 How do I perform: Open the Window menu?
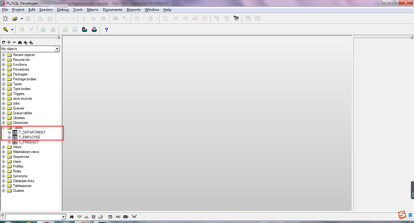click(152, 10)
